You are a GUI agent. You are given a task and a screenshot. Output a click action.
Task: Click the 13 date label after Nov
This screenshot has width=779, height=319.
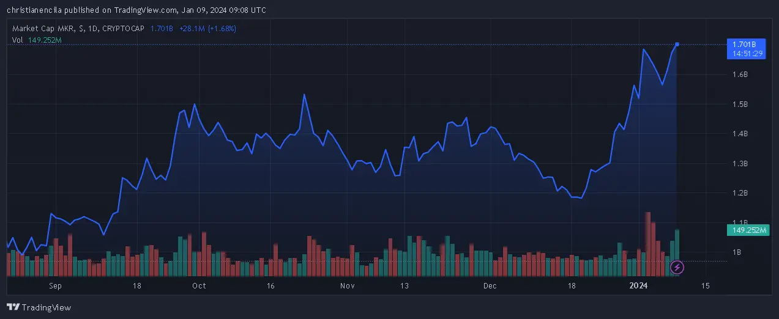[404, 285]
